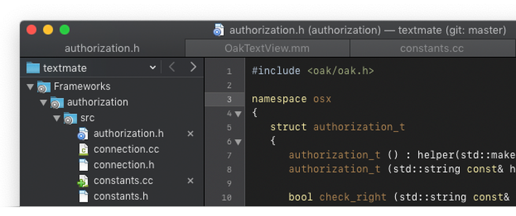Click the constants.h file icon
The image size is (516, 216).
(84, 196)
